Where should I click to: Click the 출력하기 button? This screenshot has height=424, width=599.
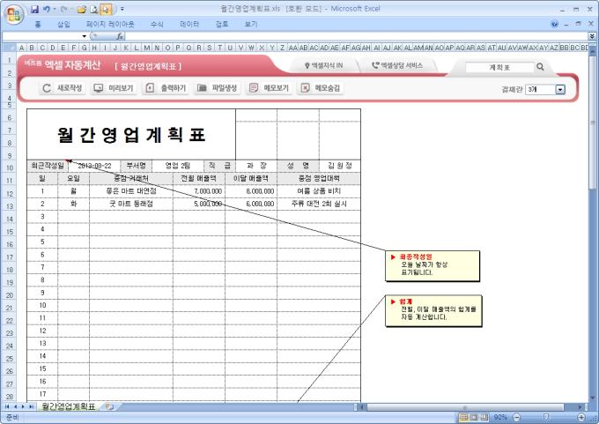(166, 88)
